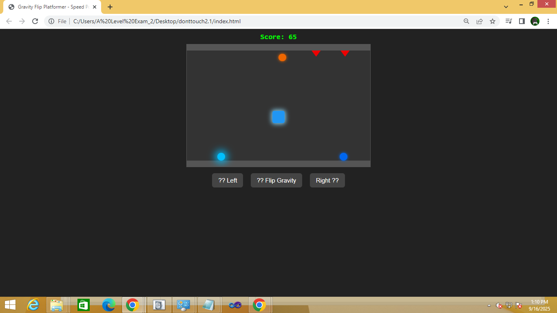Select the Gravity Flip Platformer tab
The image size is (557, 313).
pos(52,7)
